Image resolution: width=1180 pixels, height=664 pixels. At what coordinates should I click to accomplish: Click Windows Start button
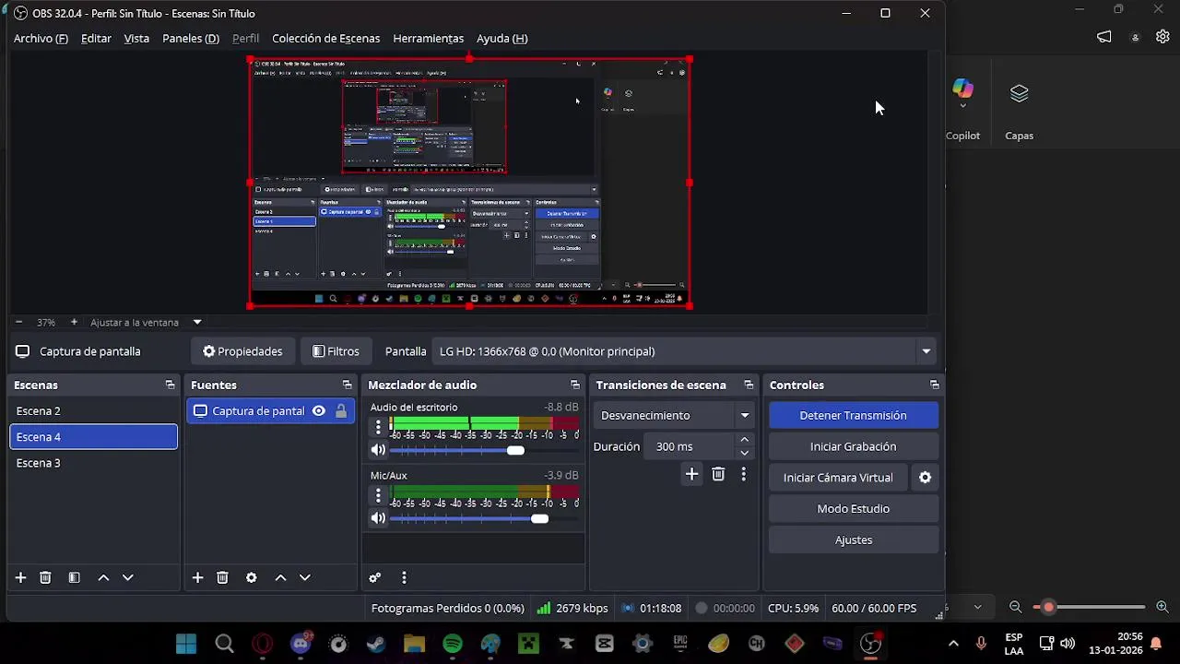click(x=186, y=644)
